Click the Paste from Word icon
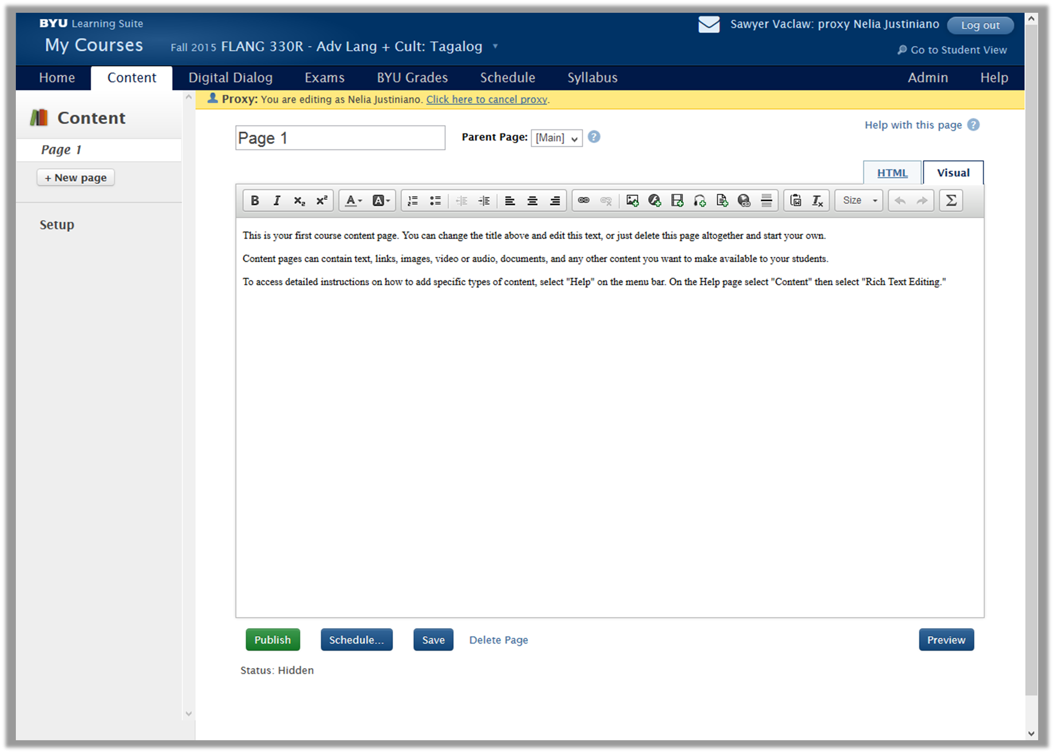This screenshot has width=1054, height=753. (795, 200)
